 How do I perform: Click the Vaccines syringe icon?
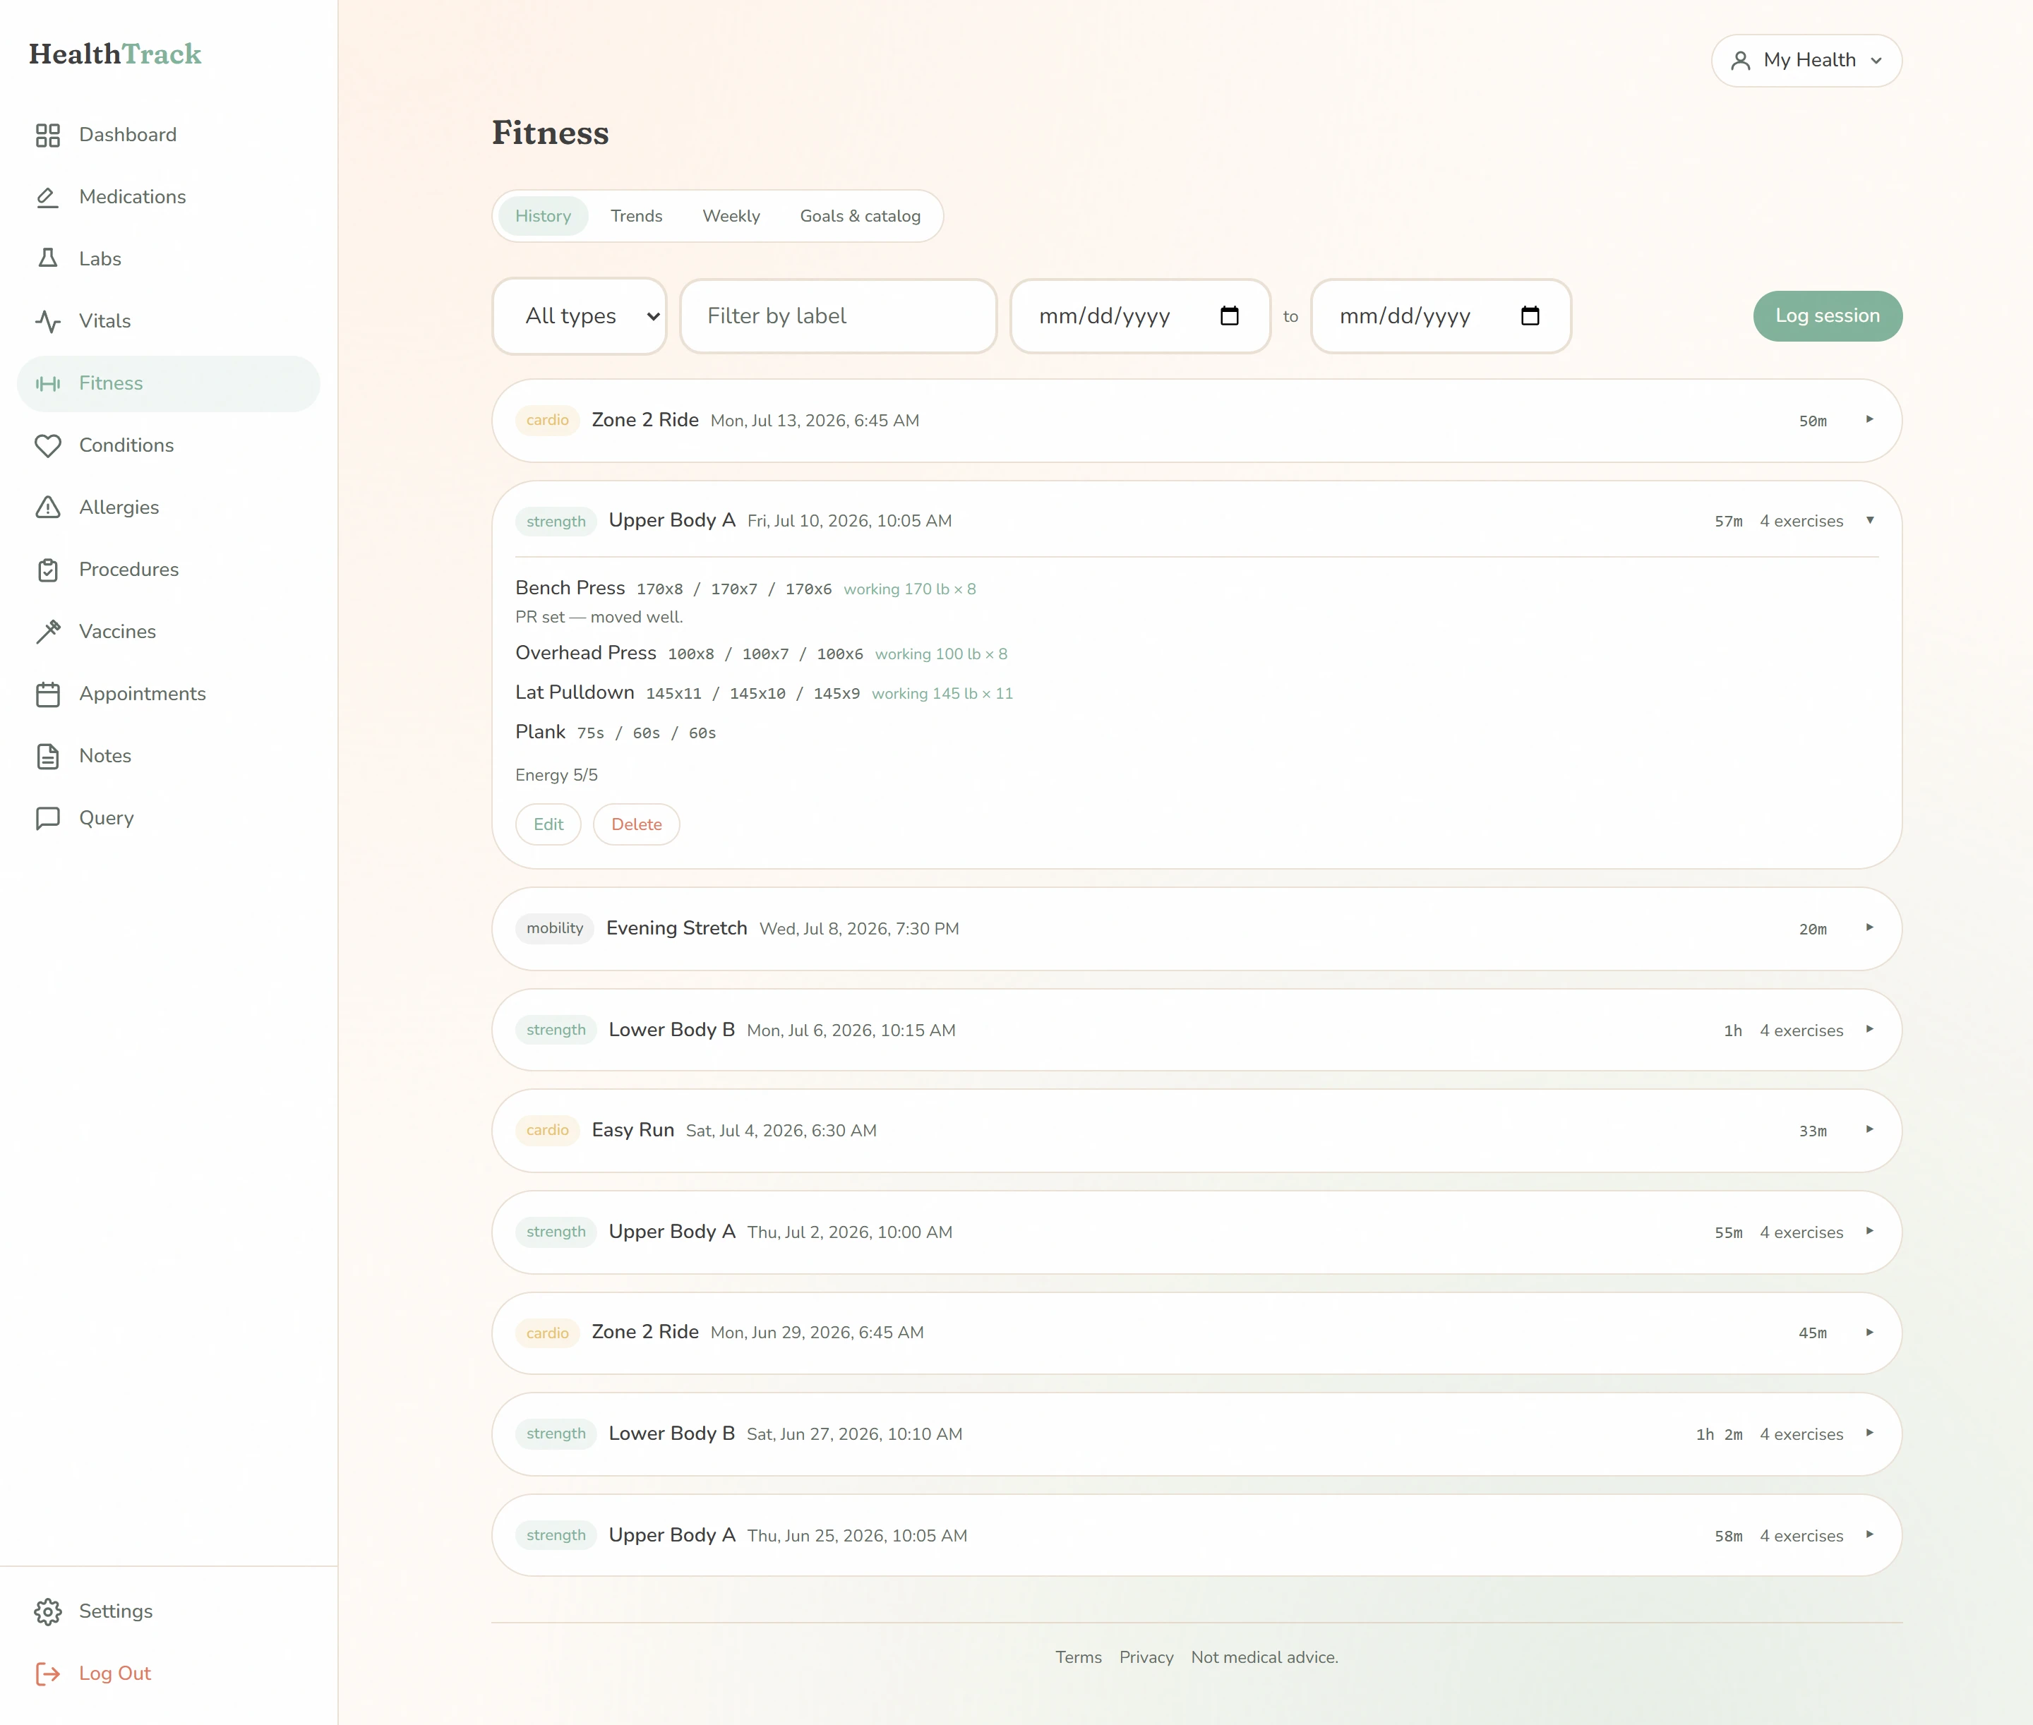click(x=48, y=632)
